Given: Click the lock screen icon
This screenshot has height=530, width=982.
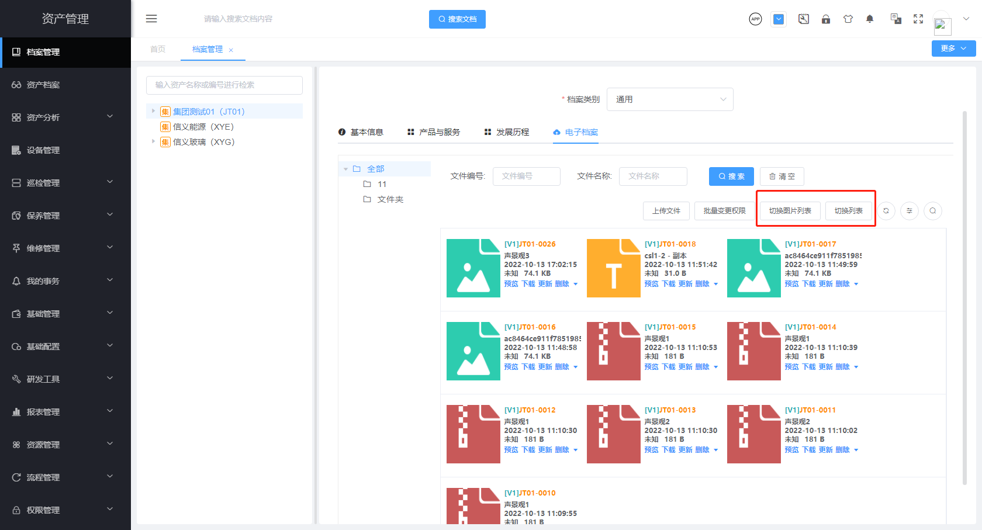Looking at the screenshot, I should point(826,19).
